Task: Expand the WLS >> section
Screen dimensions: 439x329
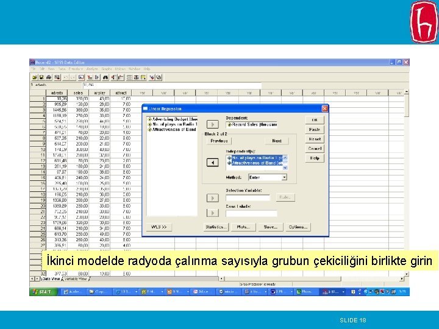Action: pyautogui.click(x=159, y=227)
